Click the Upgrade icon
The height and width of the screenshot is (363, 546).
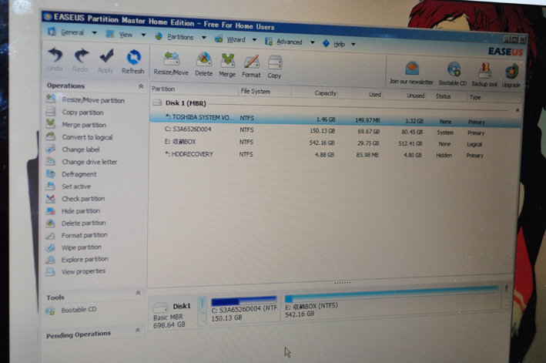(511, 76)
